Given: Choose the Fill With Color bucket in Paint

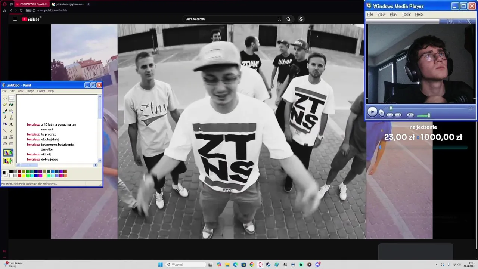Looking at the screenshot, I should click(12, 105).
